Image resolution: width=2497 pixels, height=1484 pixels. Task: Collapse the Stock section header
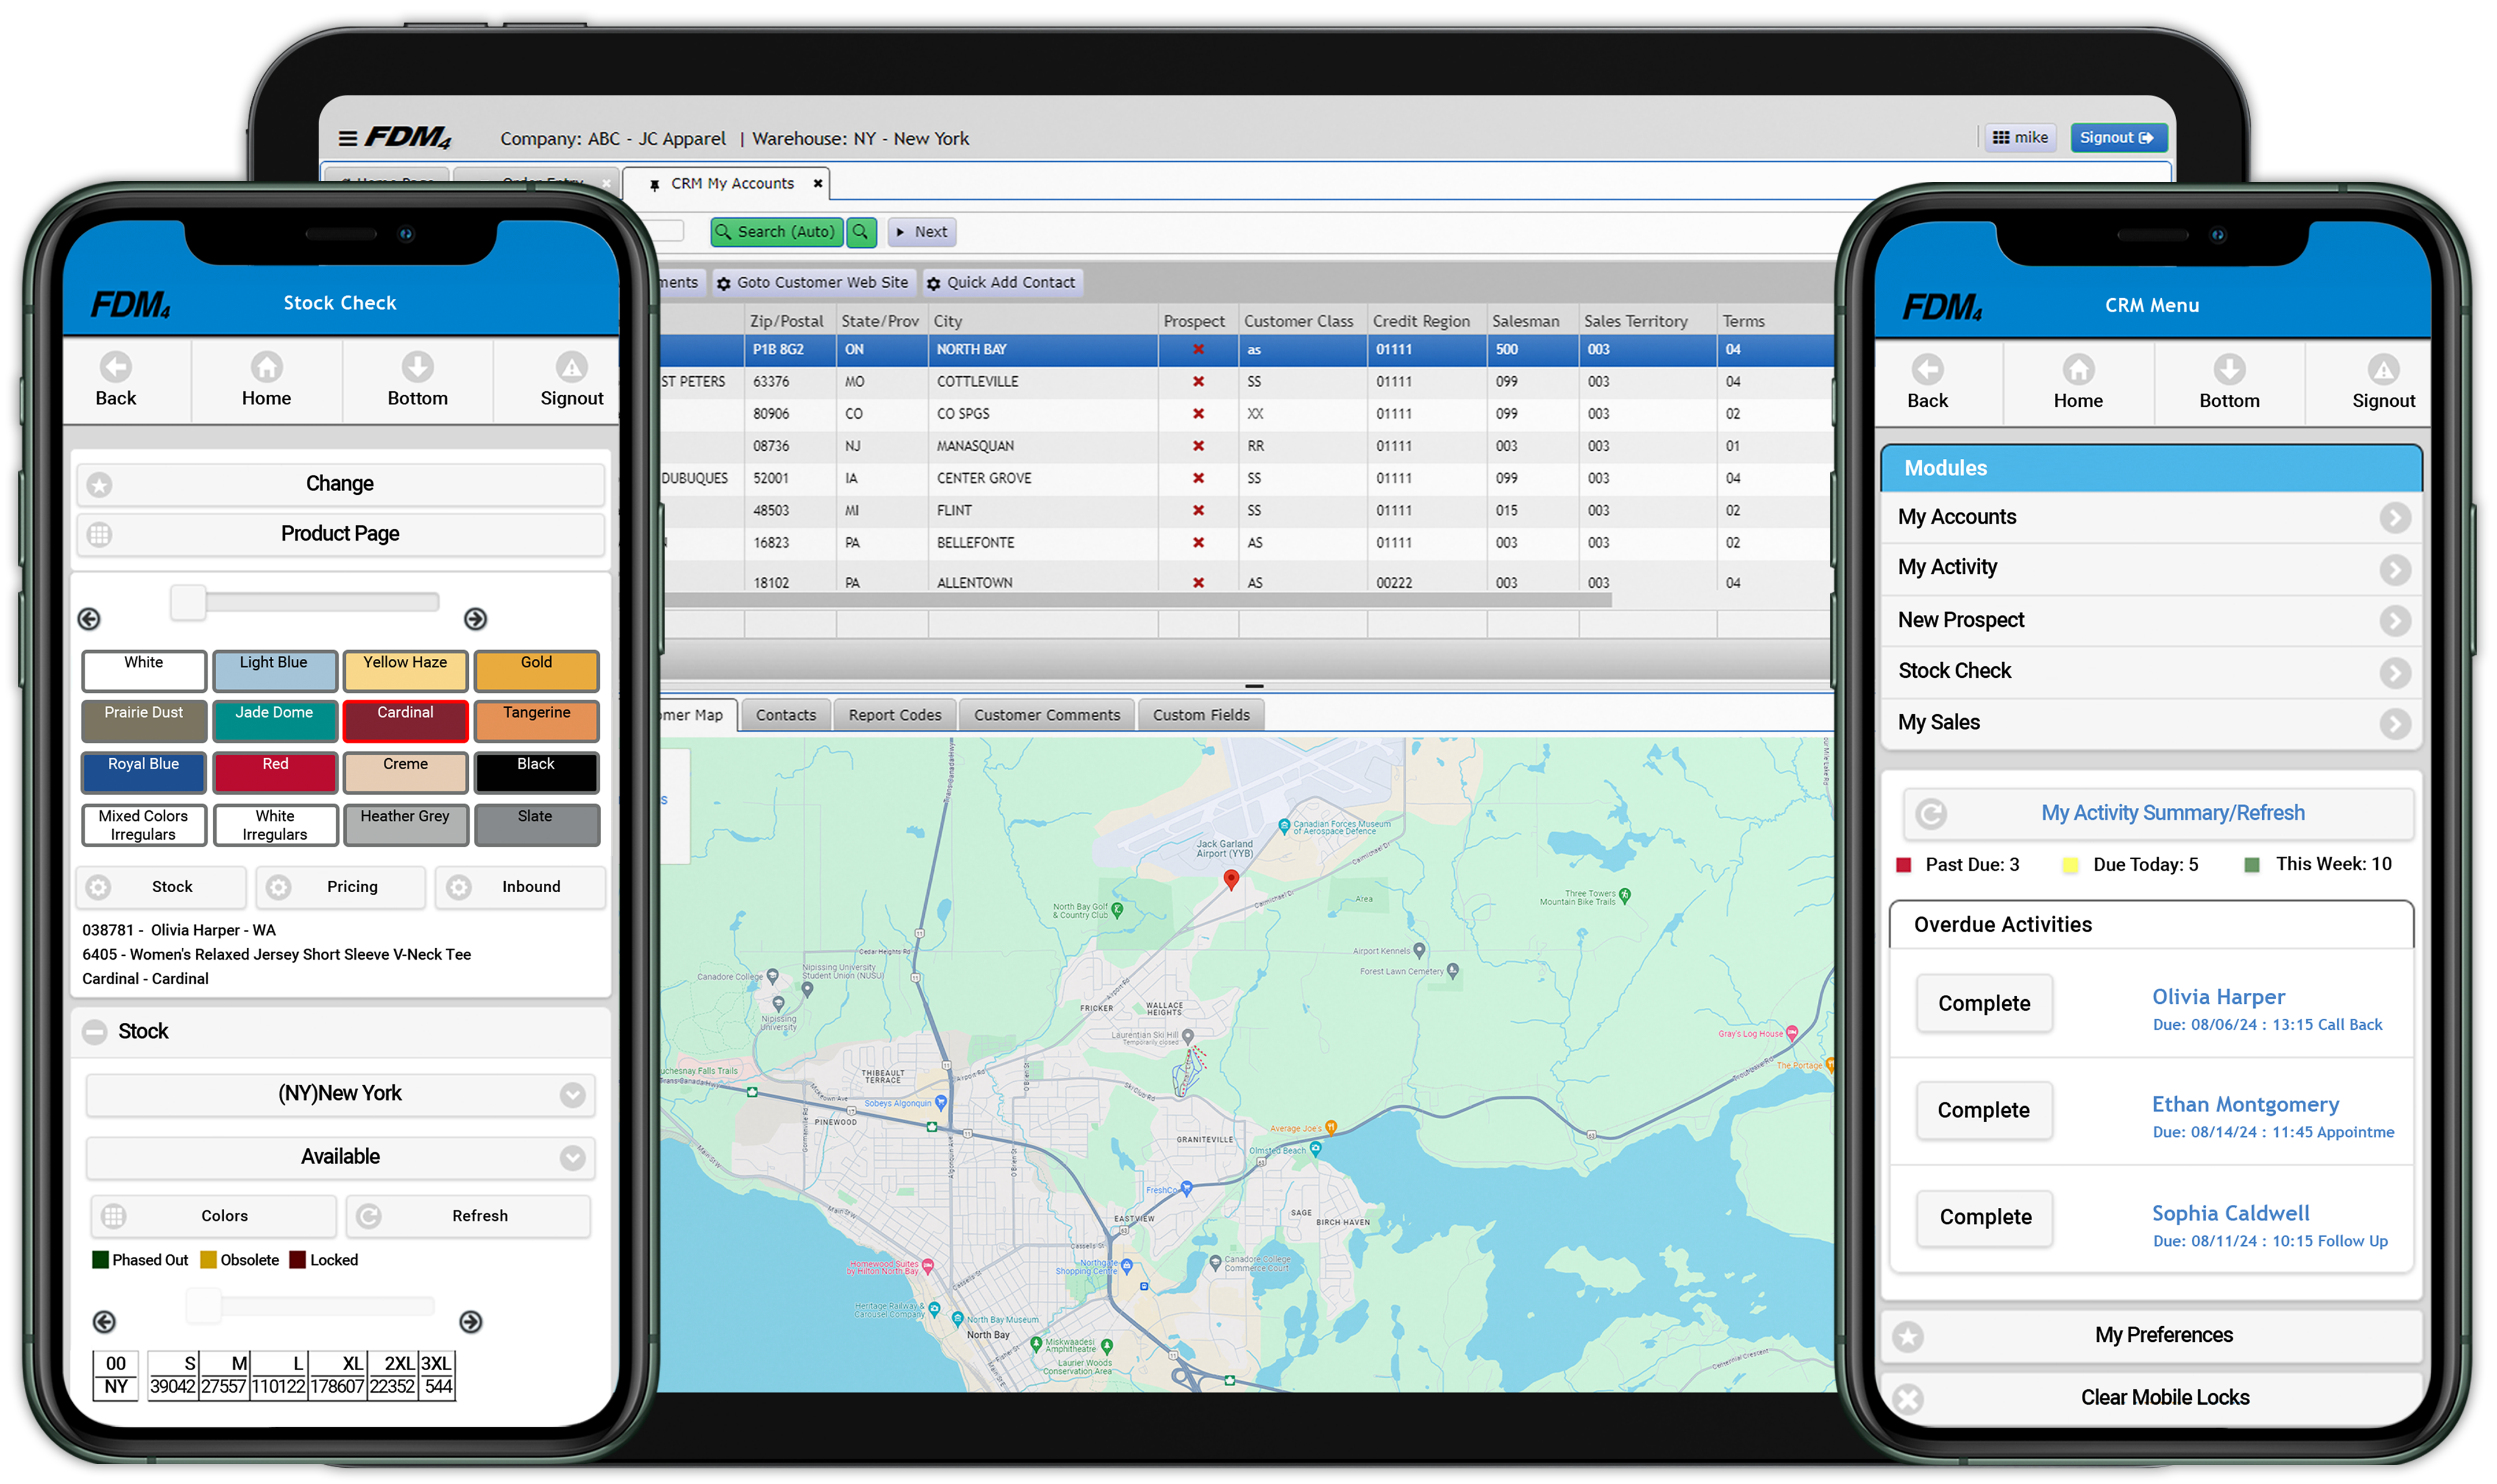tap(95, 1032)
